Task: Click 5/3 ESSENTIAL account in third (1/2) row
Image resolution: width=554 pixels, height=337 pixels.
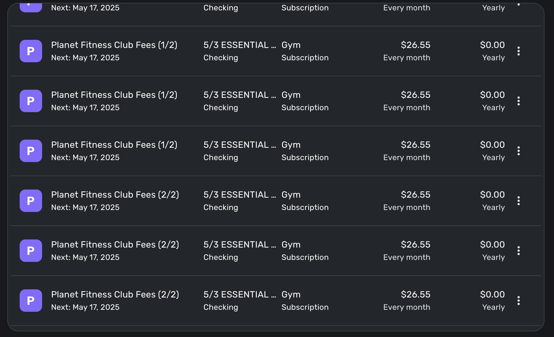Action: pos(240,145)
